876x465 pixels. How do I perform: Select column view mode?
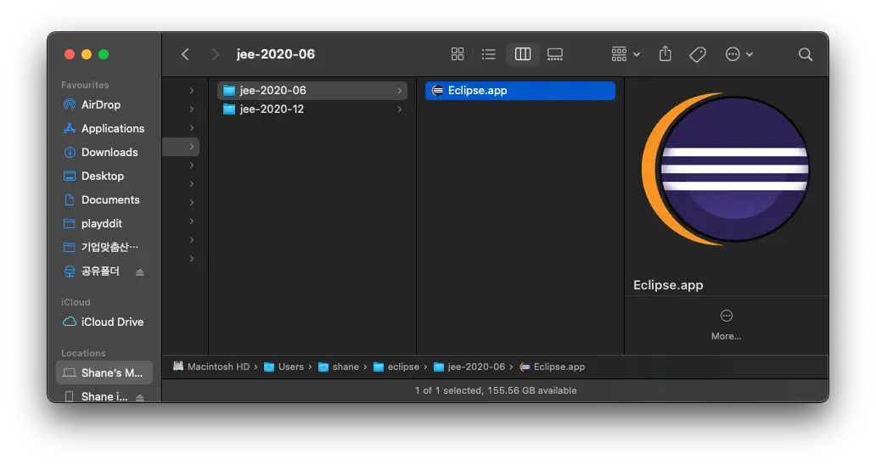tap(523, 53)
